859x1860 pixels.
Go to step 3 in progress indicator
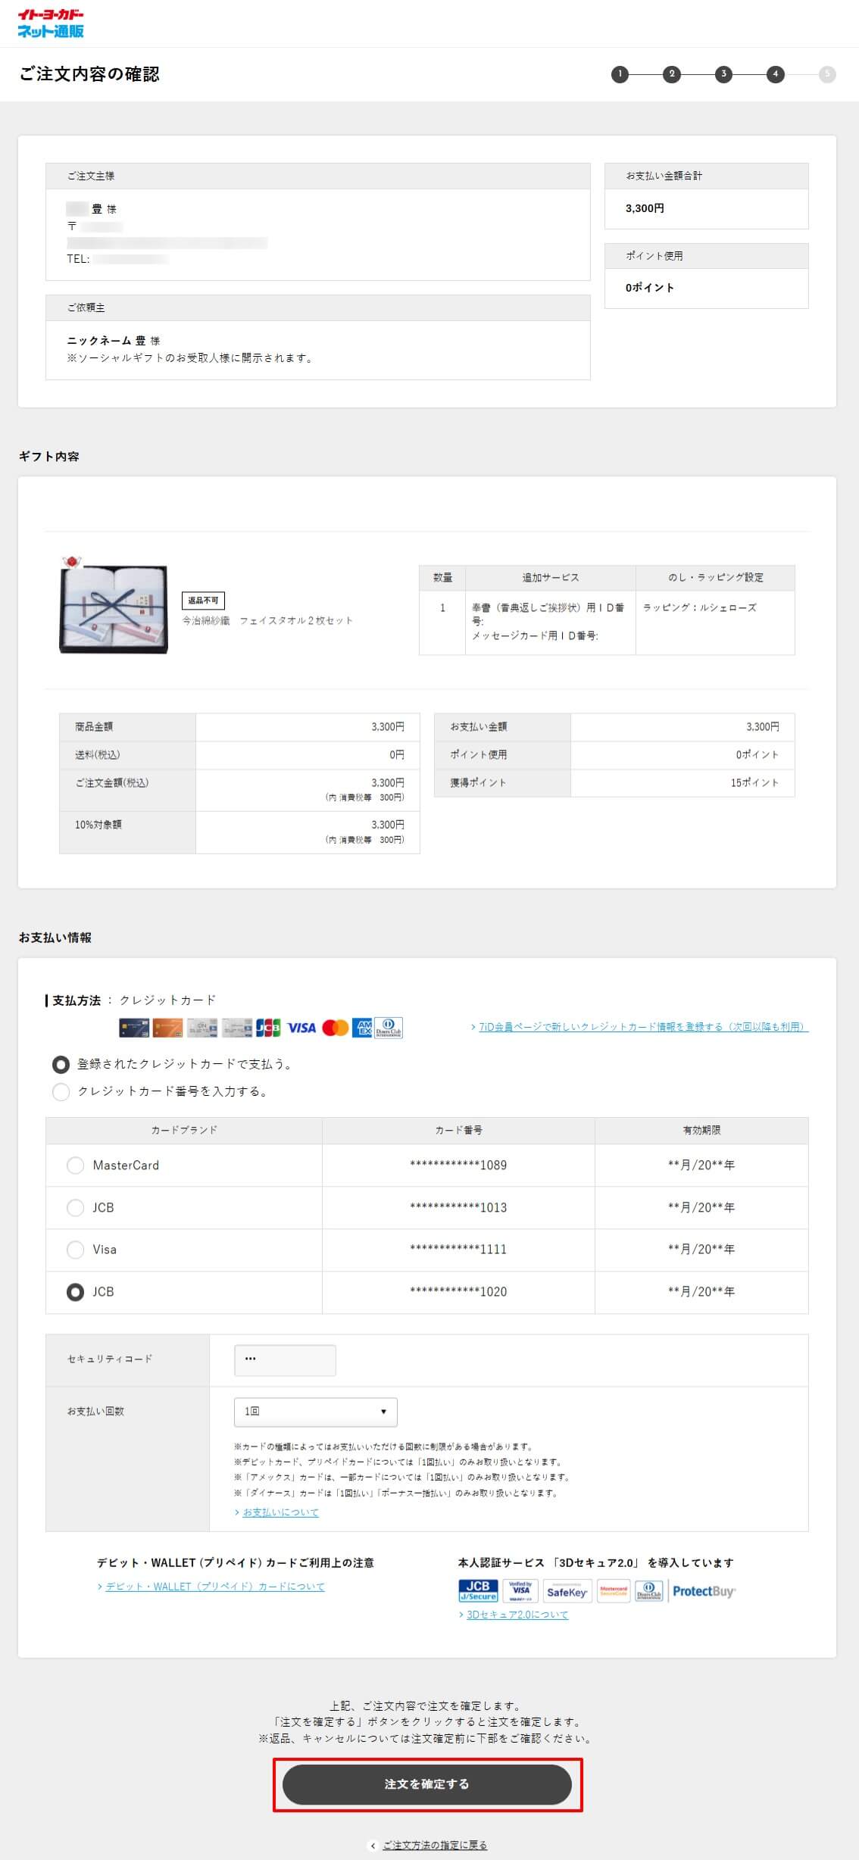click(x=723, y=74)
